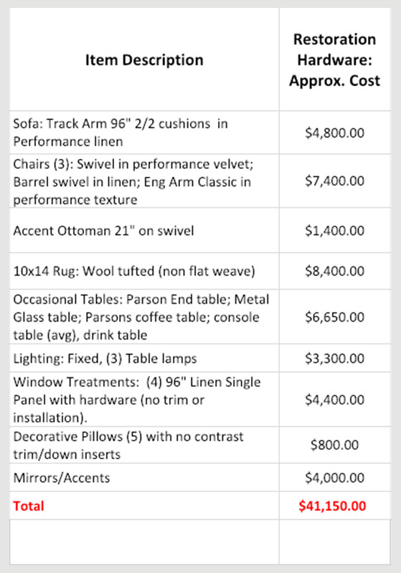Select the $8,400.00 rug cost cell
Viewport: 401px width, 573px height.
335,271
